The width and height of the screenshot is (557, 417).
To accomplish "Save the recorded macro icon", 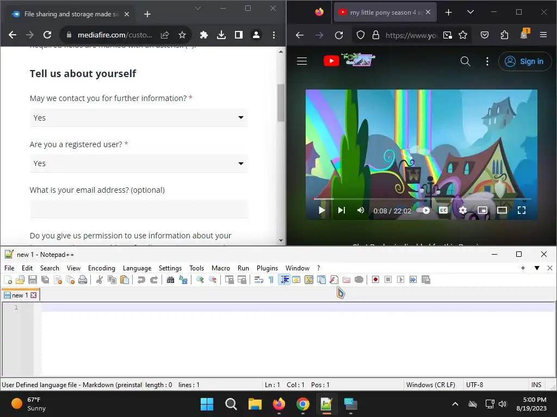I will (x=425, y=280).
